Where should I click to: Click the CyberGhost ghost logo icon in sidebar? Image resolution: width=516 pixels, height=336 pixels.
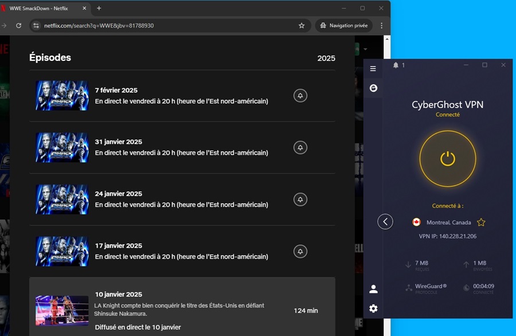373,88
